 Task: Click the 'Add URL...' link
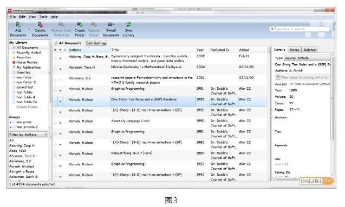click(282, 164)
